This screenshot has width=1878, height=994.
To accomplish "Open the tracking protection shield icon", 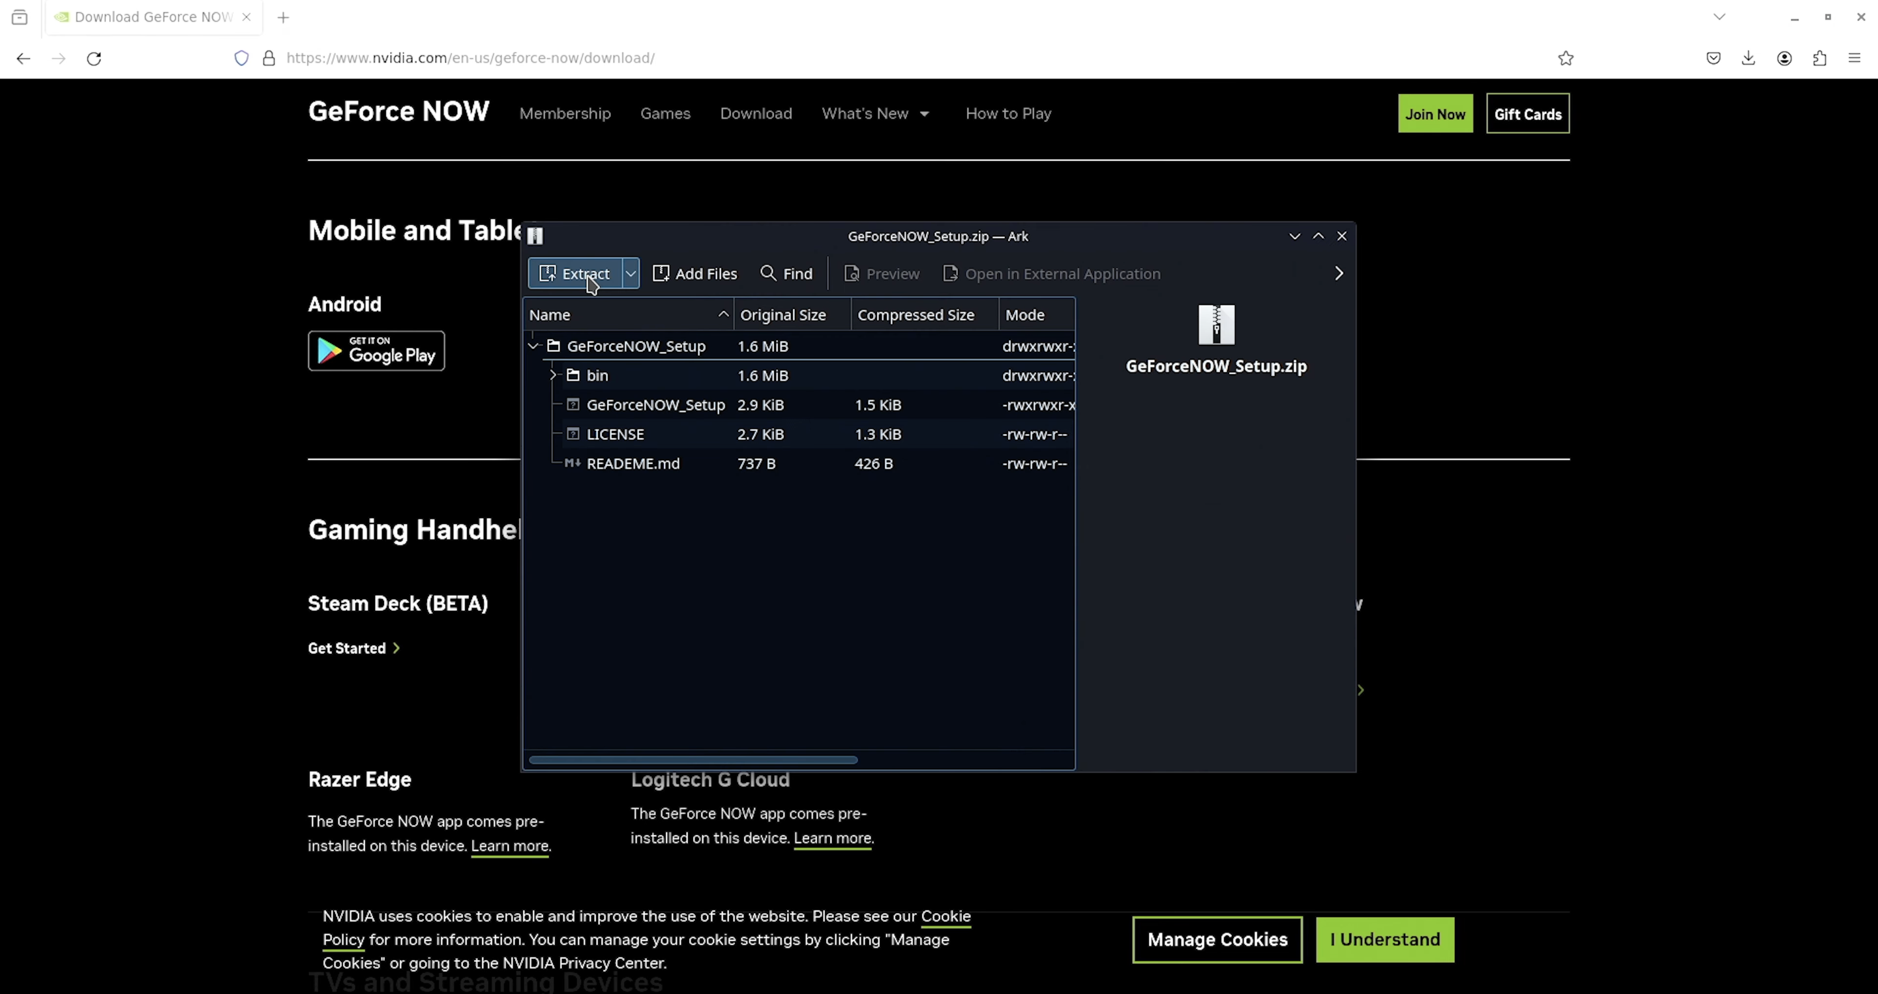I will coord(241,58).
